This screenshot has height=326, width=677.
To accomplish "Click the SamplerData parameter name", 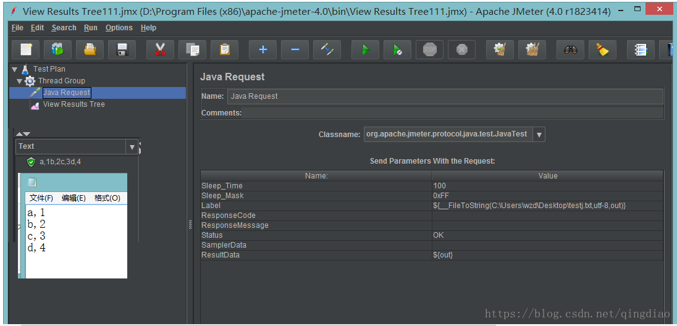I will (x=224, y=245).
